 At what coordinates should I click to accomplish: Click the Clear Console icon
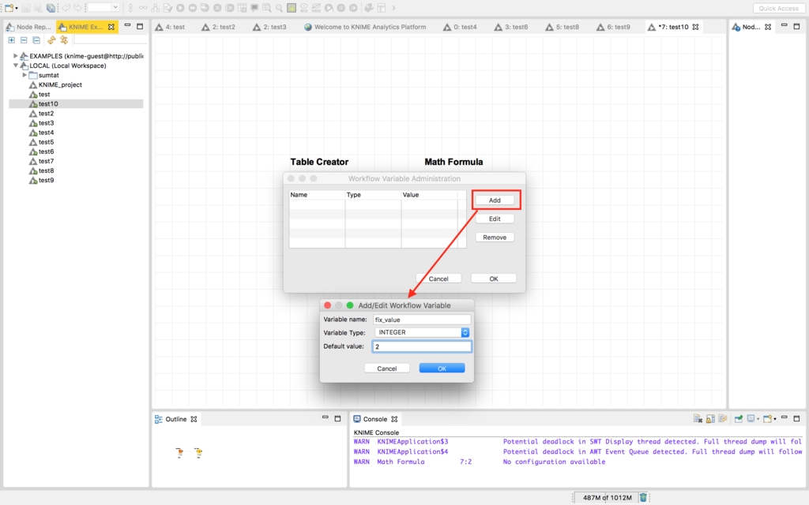point(698,418)
